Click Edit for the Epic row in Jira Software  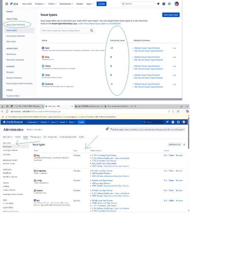[165, 201]
